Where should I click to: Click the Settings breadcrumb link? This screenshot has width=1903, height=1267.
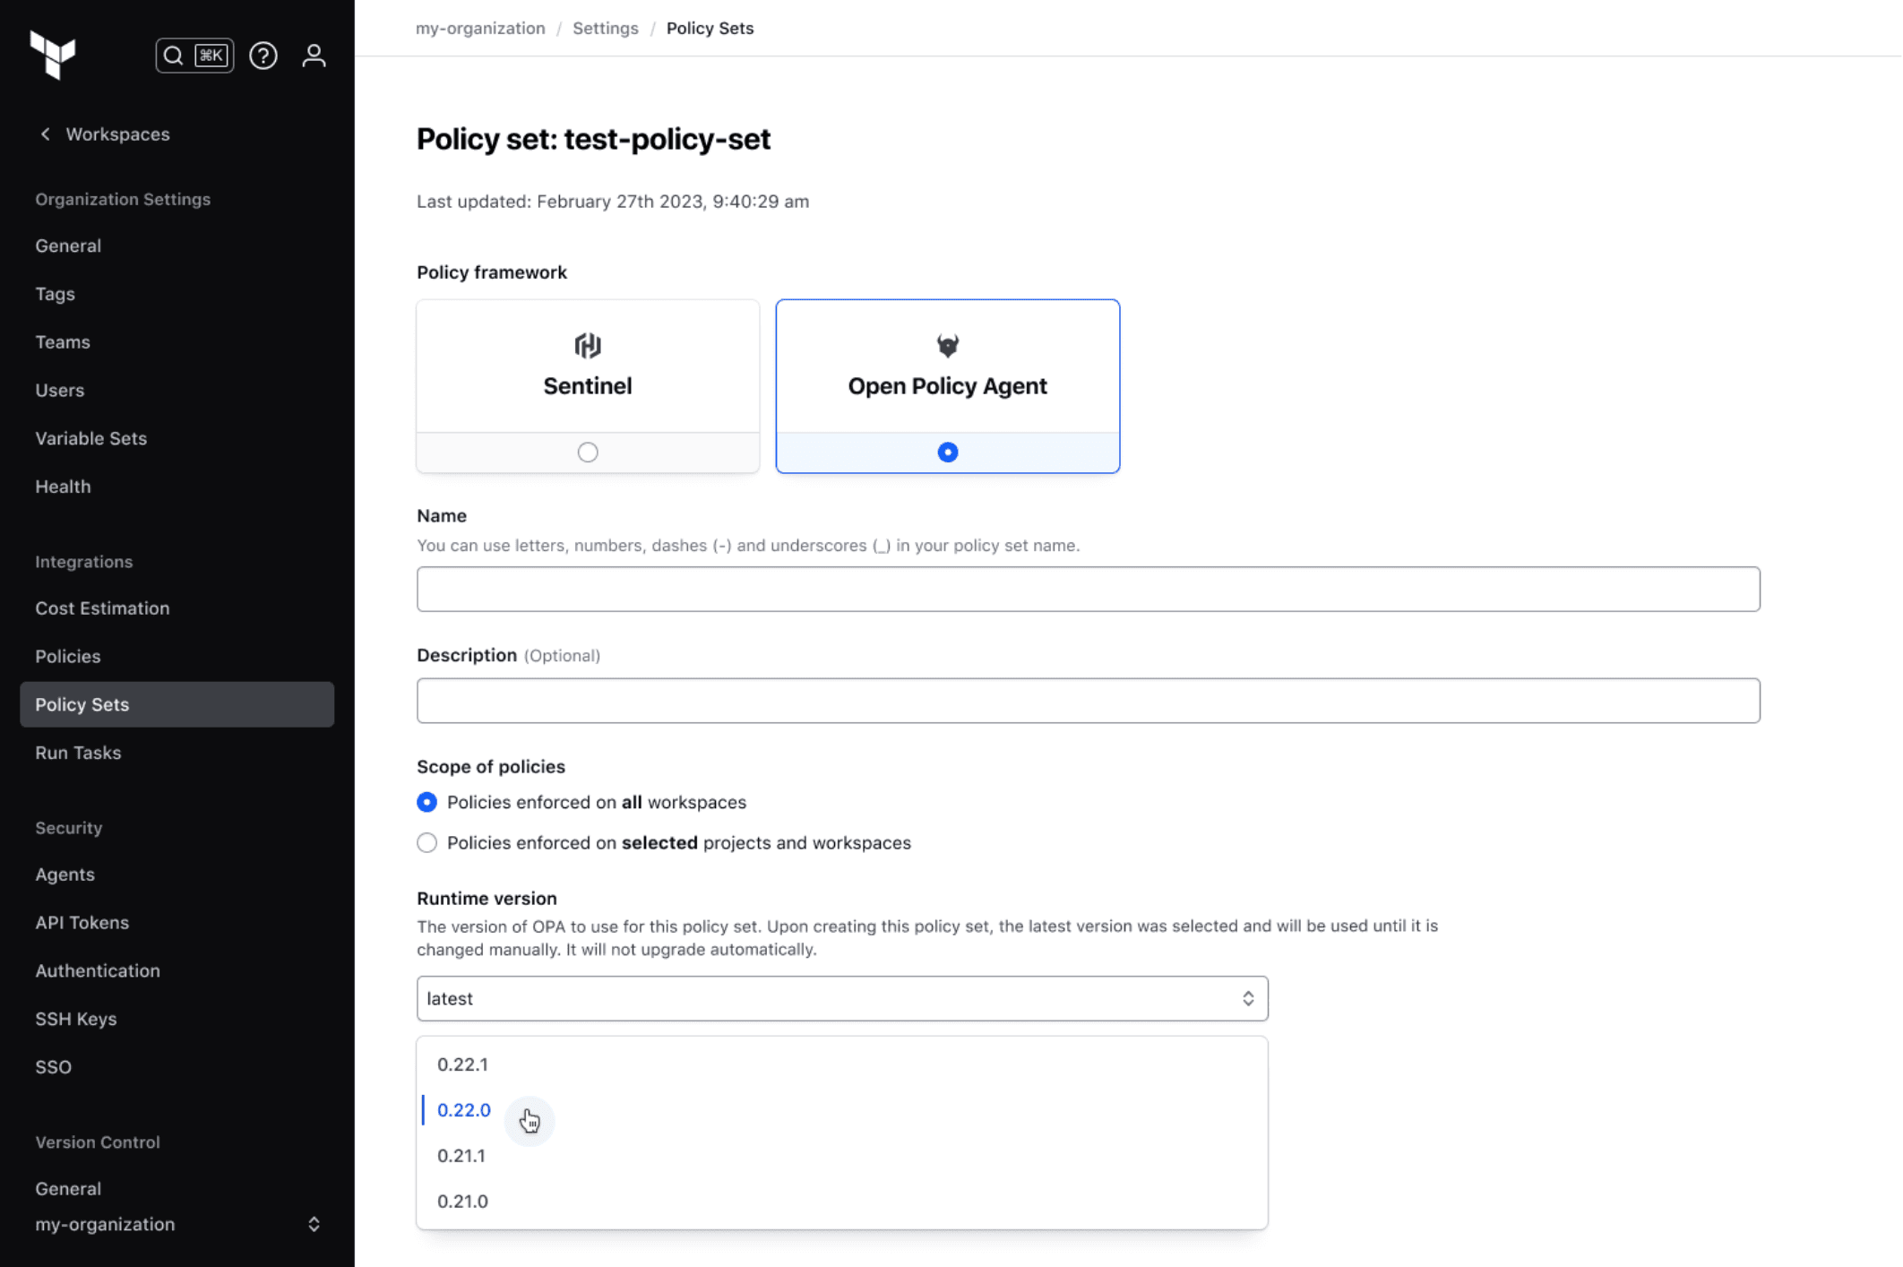tap(606, 29)
